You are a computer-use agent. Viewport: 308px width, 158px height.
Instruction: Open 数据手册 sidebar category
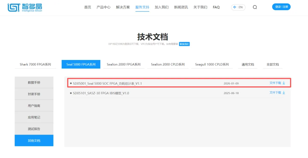pos(34,82)
